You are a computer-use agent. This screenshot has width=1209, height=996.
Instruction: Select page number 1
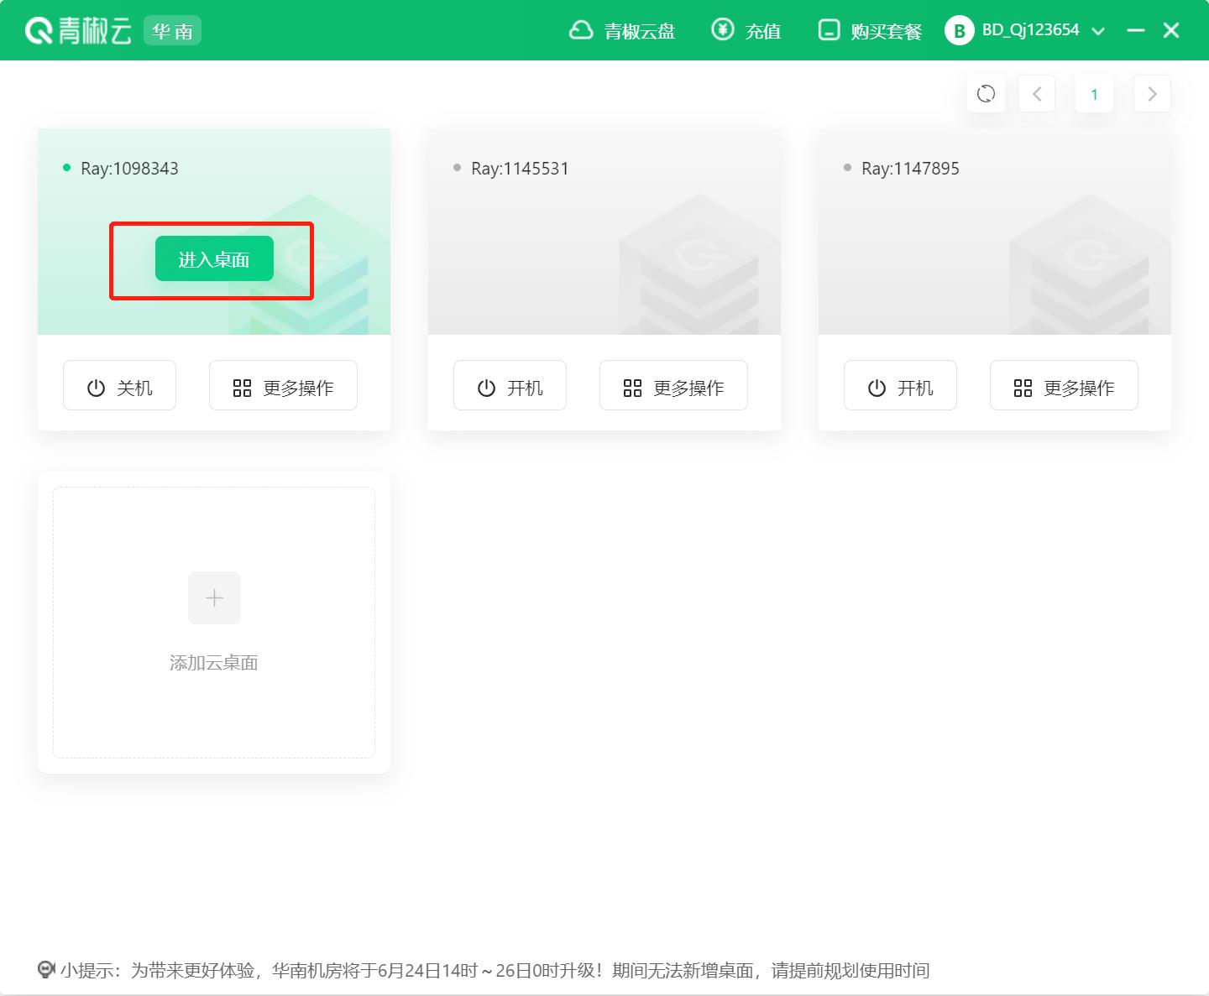point(1094,93)
